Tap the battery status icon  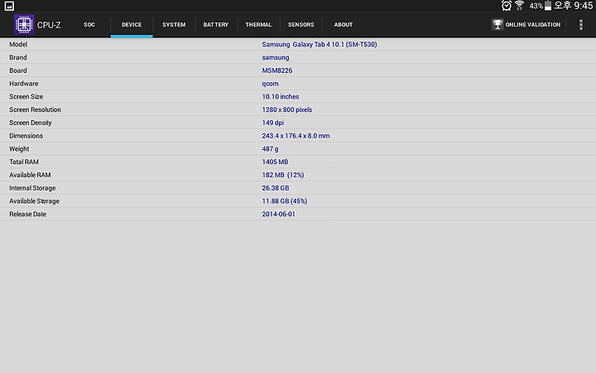(x=548, y=6)
